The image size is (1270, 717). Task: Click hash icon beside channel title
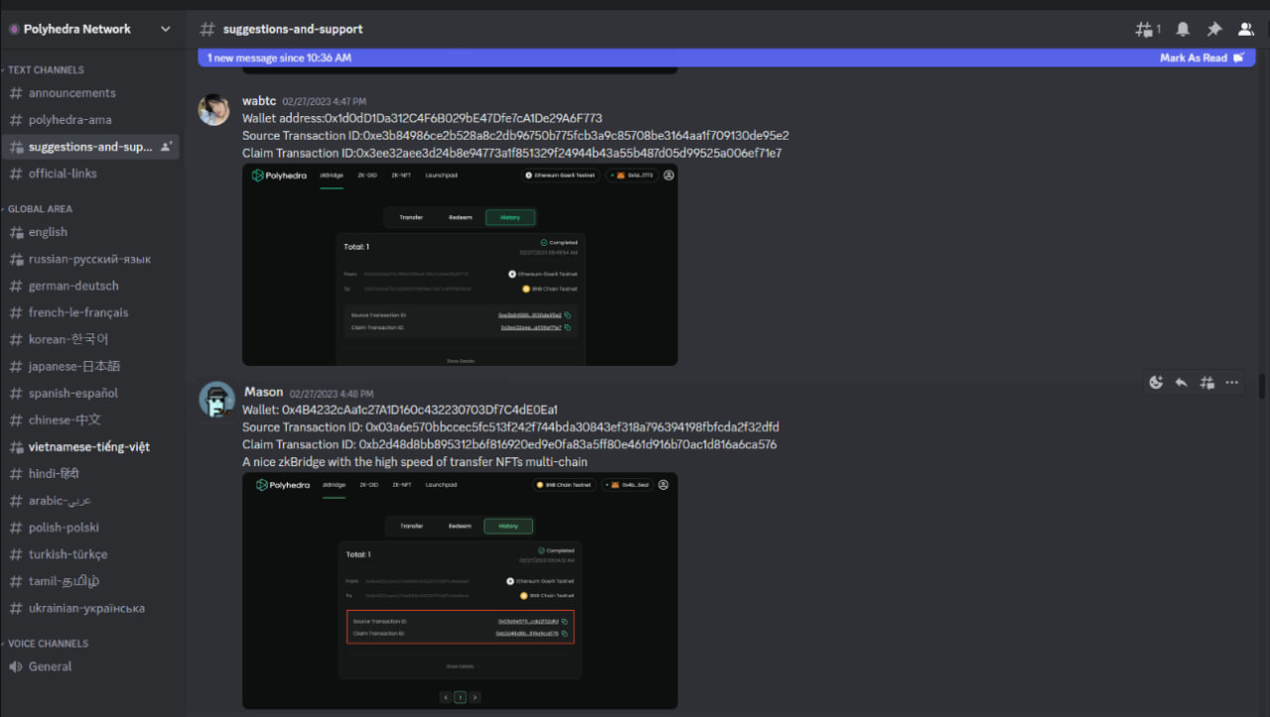(x=206, y=29)
